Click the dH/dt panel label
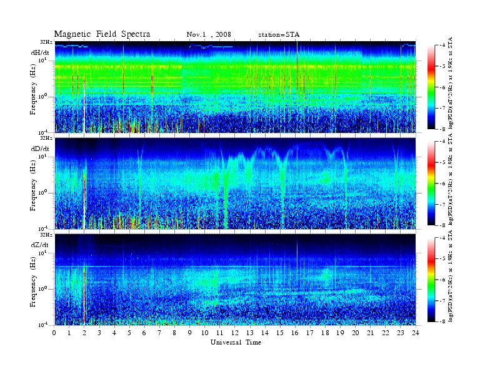Viewport: 495px width, 382px height. [40, 52]
